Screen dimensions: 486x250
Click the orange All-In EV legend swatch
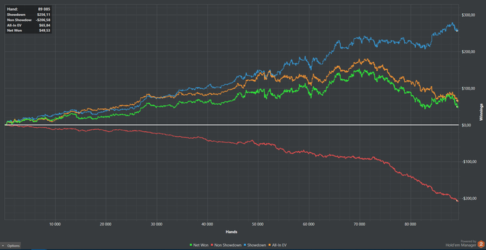[269, 245]
